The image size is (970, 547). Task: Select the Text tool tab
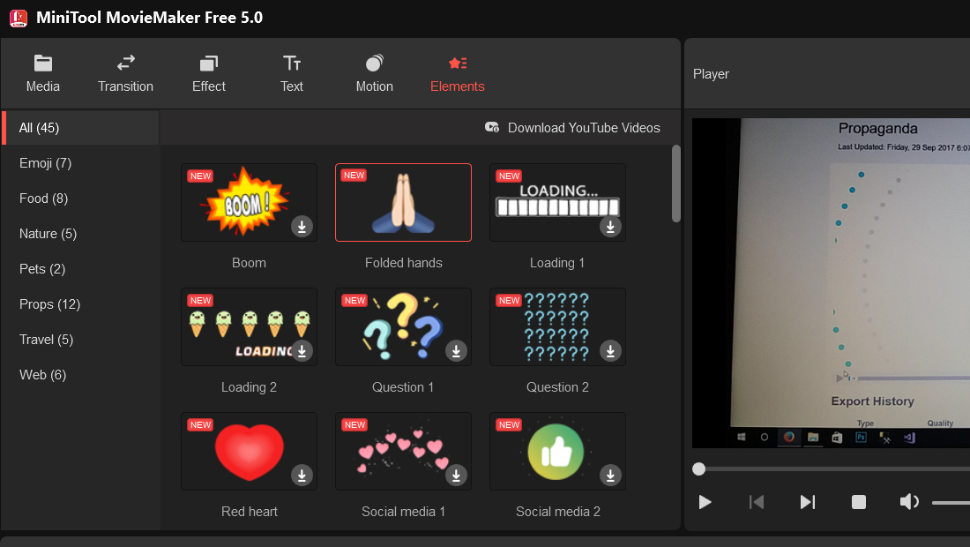291,73
